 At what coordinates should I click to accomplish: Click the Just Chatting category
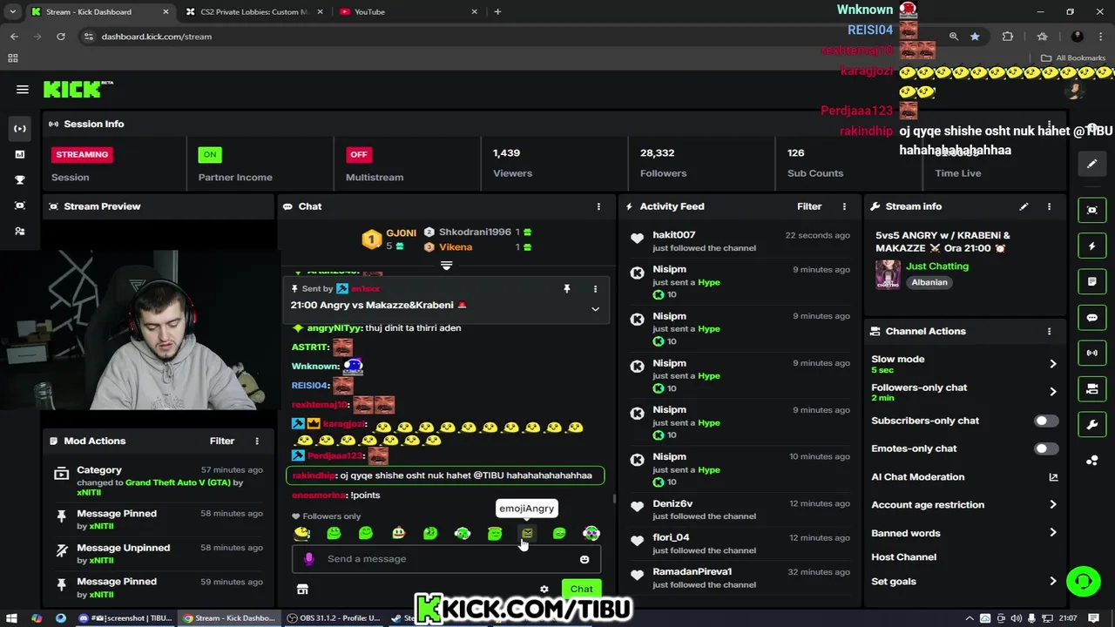936,266
